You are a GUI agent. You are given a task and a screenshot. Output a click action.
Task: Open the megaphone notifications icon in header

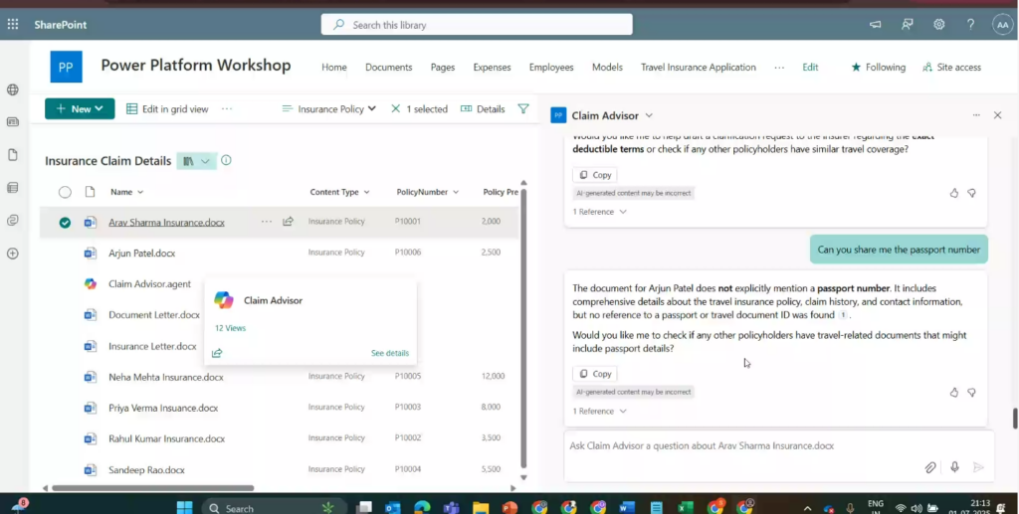(x=876, y=25)
